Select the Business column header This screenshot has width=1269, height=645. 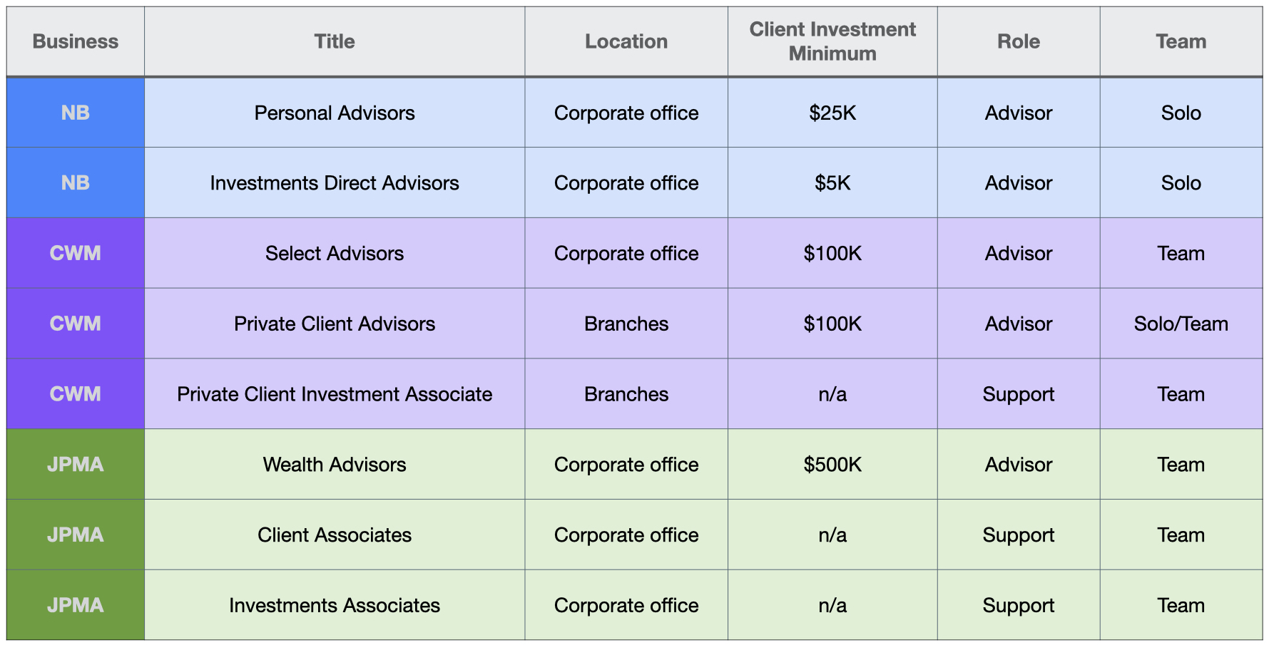coord(76,41)
